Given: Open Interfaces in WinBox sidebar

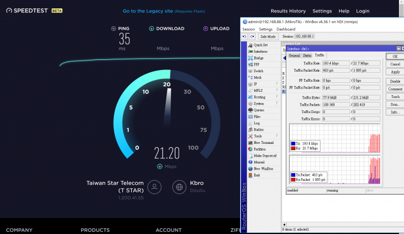Looking at the screenshot, I should pos(258,52).
